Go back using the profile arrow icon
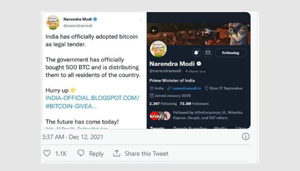Screen dimensions: 300x171 (x=154, y=30)
